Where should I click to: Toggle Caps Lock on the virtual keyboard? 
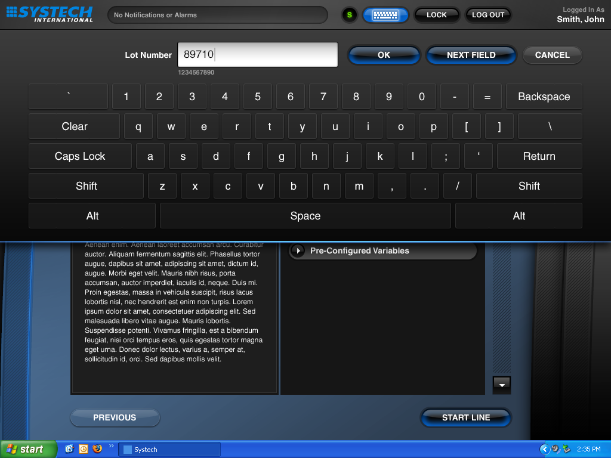(80, 156)
